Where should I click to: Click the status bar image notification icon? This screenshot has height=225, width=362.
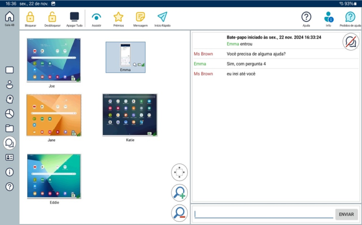53,4
